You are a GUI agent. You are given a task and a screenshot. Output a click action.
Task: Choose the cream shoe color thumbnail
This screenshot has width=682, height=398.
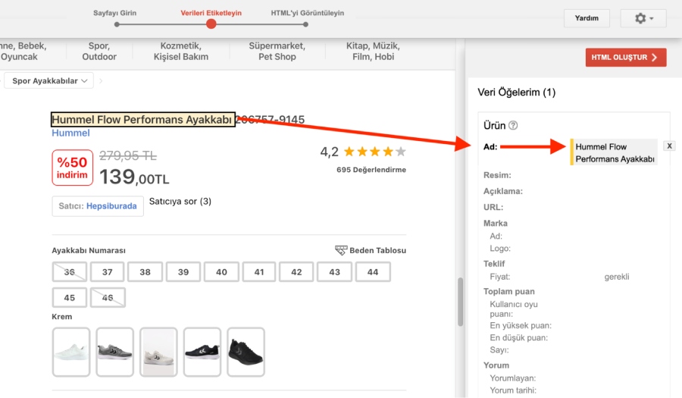158,352
